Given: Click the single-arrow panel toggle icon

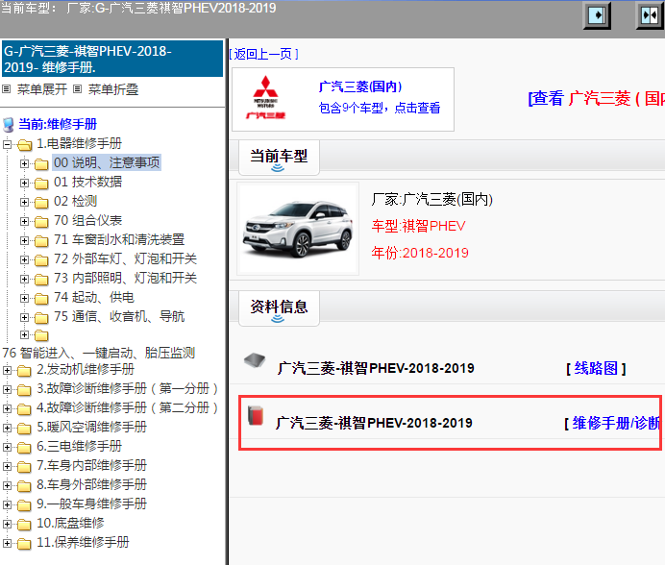Looking at the screenshot, I should click(x=597, y=15).
